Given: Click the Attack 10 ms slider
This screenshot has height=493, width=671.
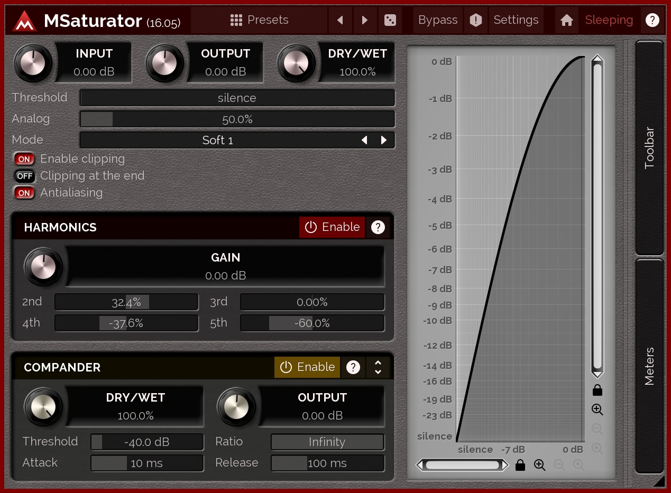Looking at the screenshot, I should (147, 463).
